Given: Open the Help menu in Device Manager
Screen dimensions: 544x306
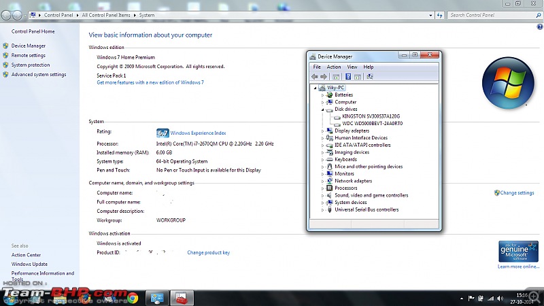Looking at the screenshot, I should [369, 67].
